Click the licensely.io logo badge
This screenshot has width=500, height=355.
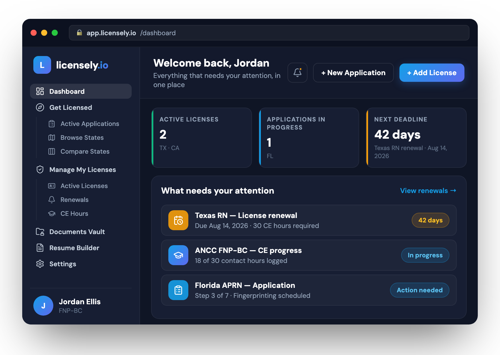click(x=42, y=65)
